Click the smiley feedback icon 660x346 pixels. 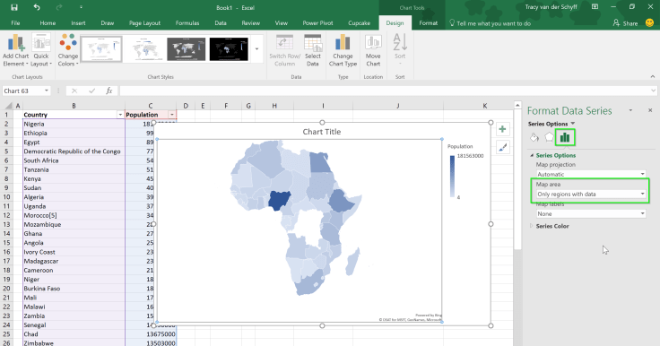tap(650, 22)
